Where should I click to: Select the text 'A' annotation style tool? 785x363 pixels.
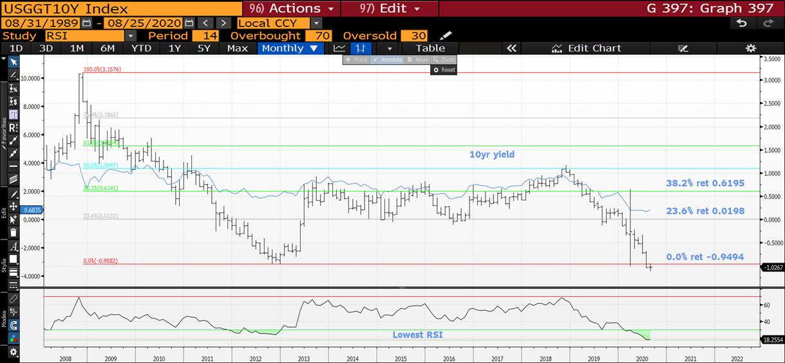click(x=13, y=247)
